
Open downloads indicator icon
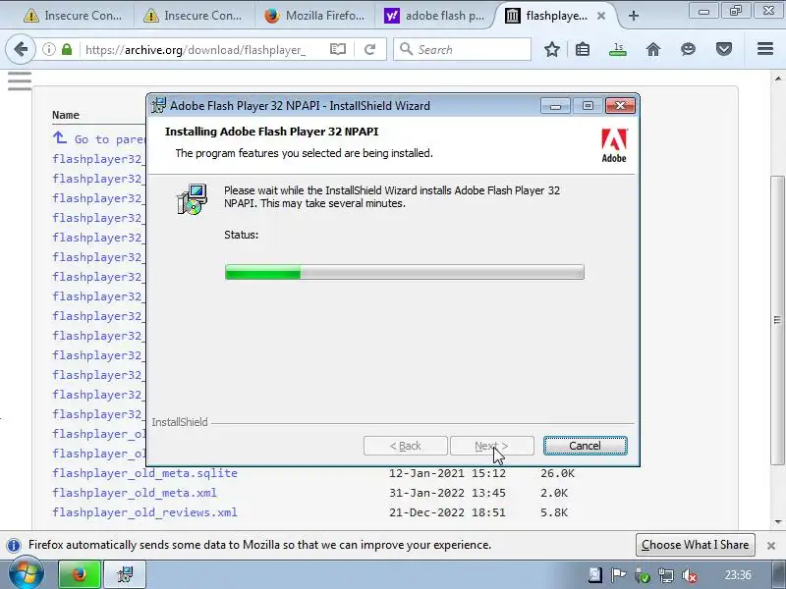[x=618, y=49]
